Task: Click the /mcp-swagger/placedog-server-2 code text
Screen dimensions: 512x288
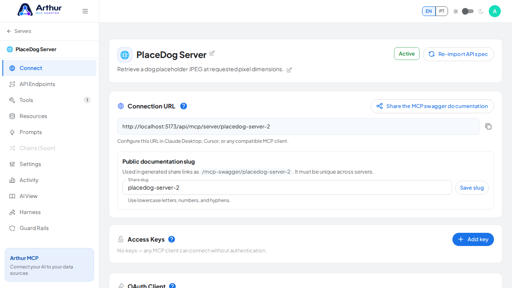Action: [246, 172]
